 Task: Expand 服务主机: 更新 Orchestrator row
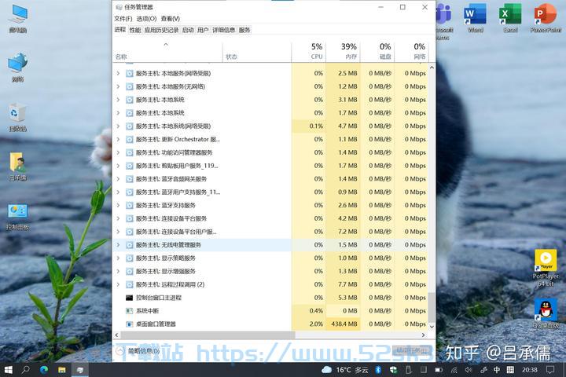(x=118, y=139)
